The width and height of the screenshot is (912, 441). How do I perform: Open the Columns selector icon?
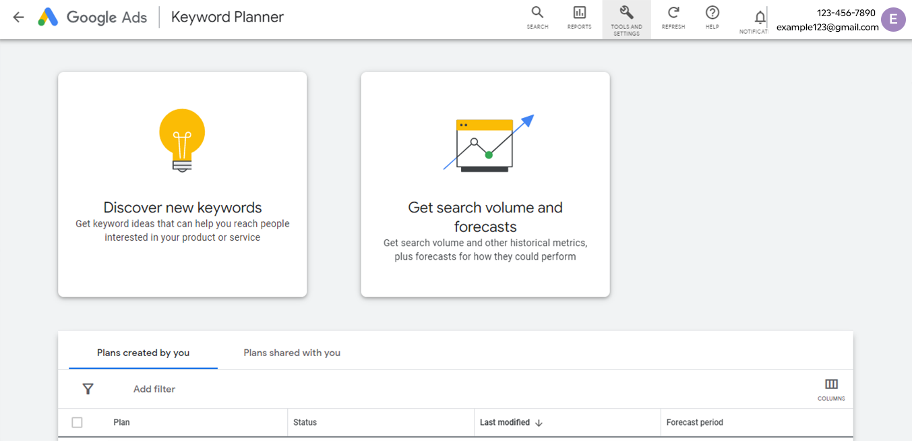(x=831, y=389)
